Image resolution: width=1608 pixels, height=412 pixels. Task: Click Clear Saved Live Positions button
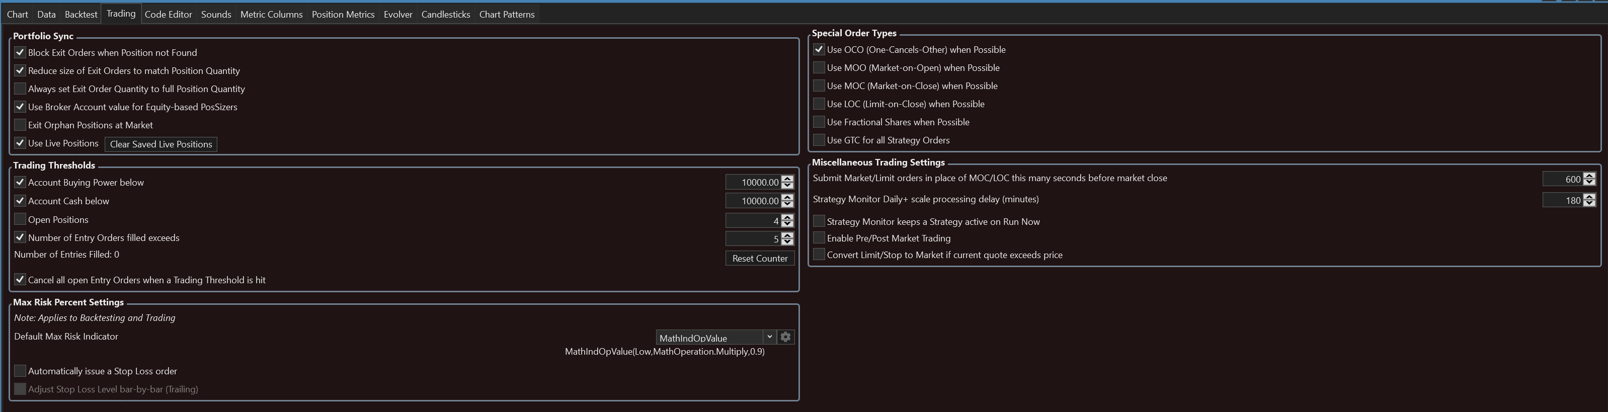[x=161, y=144]
